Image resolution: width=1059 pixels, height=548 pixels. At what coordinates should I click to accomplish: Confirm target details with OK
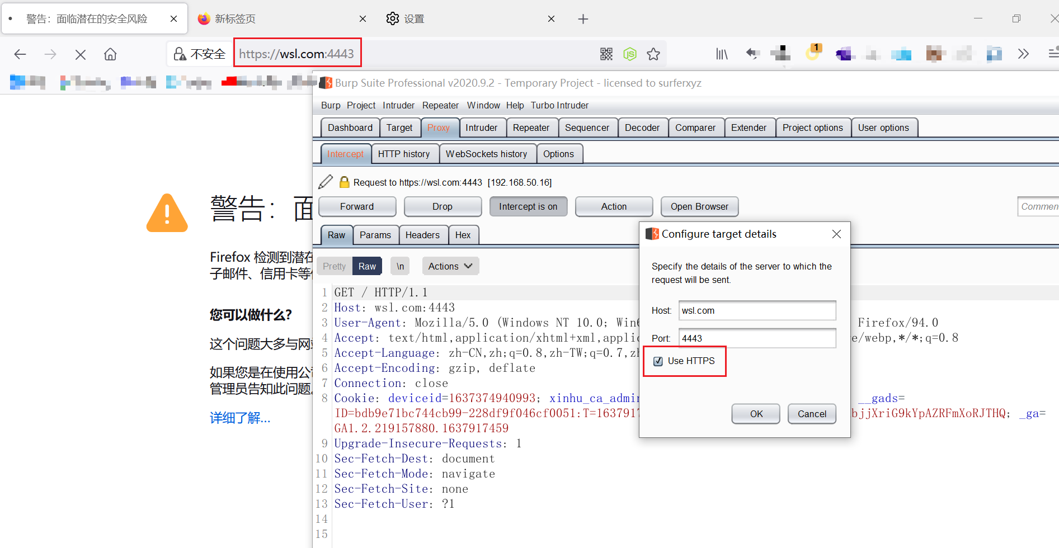756,414
